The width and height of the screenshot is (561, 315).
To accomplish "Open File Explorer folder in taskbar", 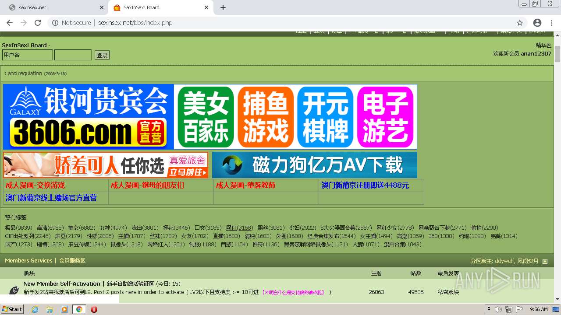I will [x=50, y=309].
